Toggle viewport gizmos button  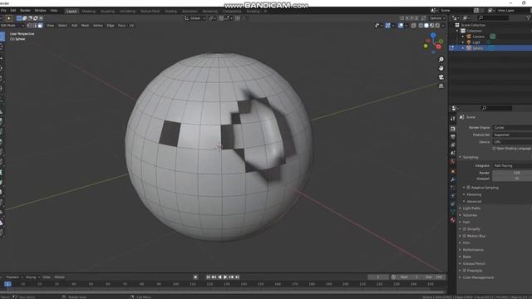pos(388,26)
